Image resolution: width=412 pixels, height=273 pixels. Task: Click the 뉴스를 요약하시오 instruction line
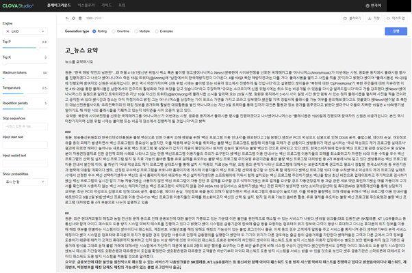click(79, 62)
